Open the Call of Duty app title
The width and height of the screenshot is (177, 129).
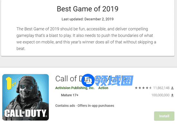pos(90,79)
